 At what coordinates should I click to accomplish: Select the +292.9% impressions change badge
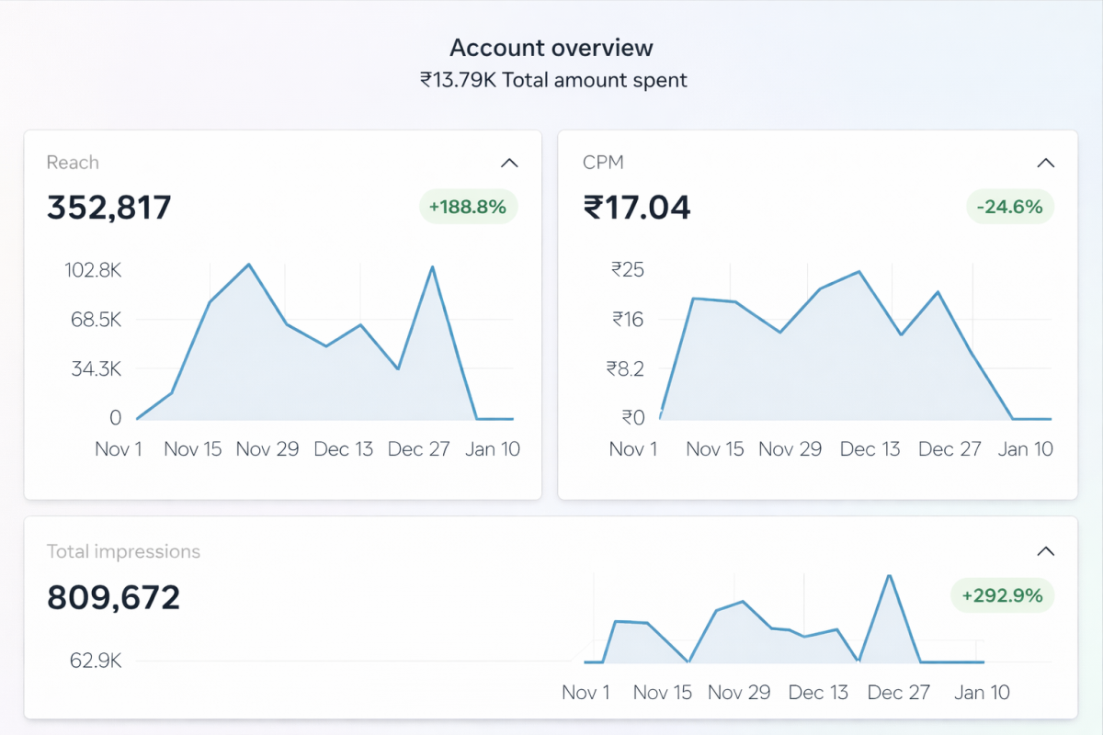[x=1002, y=595]
